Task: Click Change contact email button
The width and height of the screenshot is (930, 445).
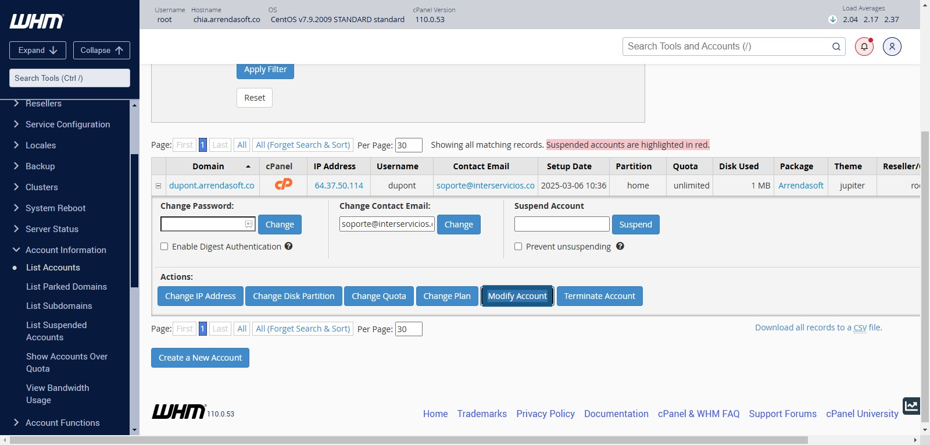Action: click(459, 225)
